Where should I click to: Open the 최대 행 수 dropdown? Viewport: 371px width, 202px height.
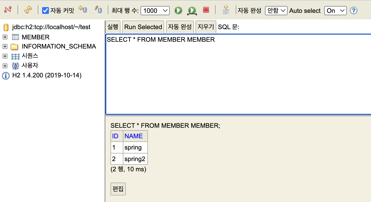pyautogui.click(x=155, y=11)
